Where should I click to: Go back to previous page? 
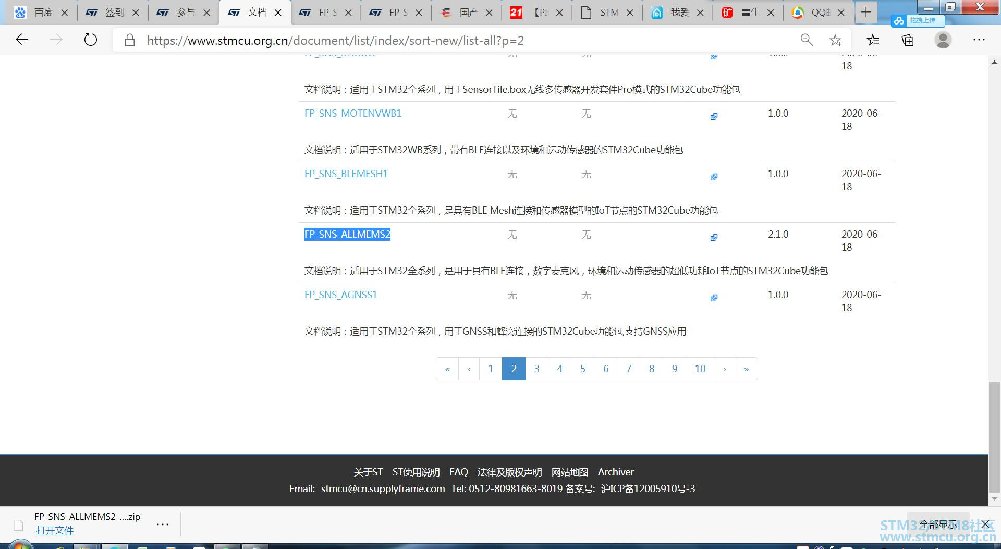click(22, 40)
